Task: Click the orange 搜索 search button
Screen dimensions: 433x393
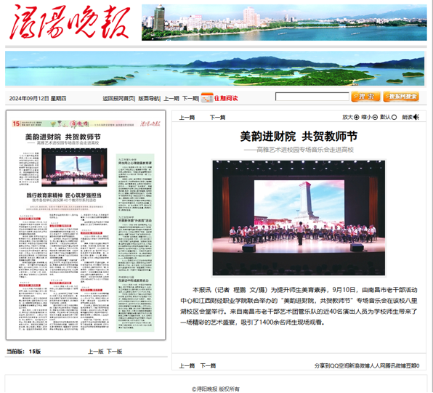Action: coord(366,97)
